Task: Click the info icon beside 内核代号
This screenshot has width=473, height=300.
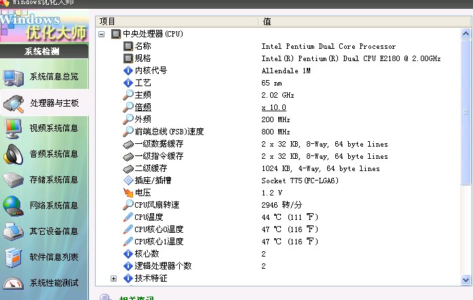Action: [128, 71]
